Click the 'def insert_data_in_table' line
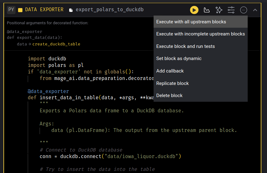The image size is (267, 173). tap(91, 98)
